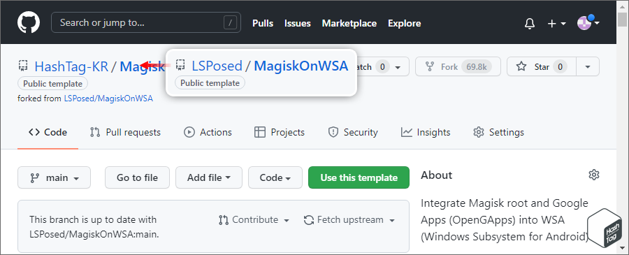Click the repository description under About
The height and width of the screenshot is (255, 629).
505,220
